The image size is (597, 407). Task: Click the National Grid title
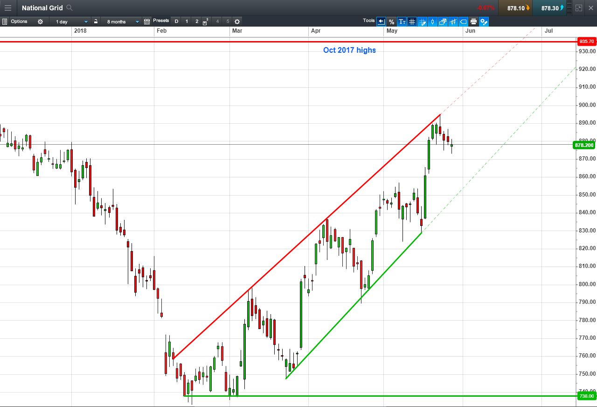pyautogui.click(x=42, y=8)
